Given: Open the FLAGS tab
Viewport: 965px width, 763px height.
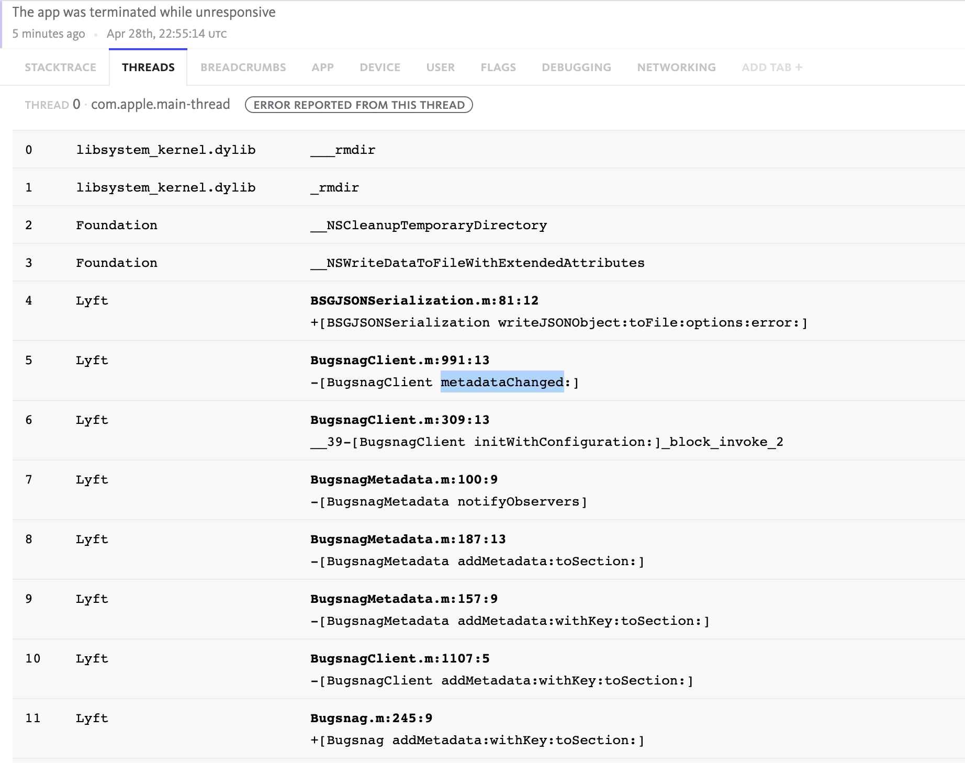Looking at the screenshot, I should tap(498, 67).
